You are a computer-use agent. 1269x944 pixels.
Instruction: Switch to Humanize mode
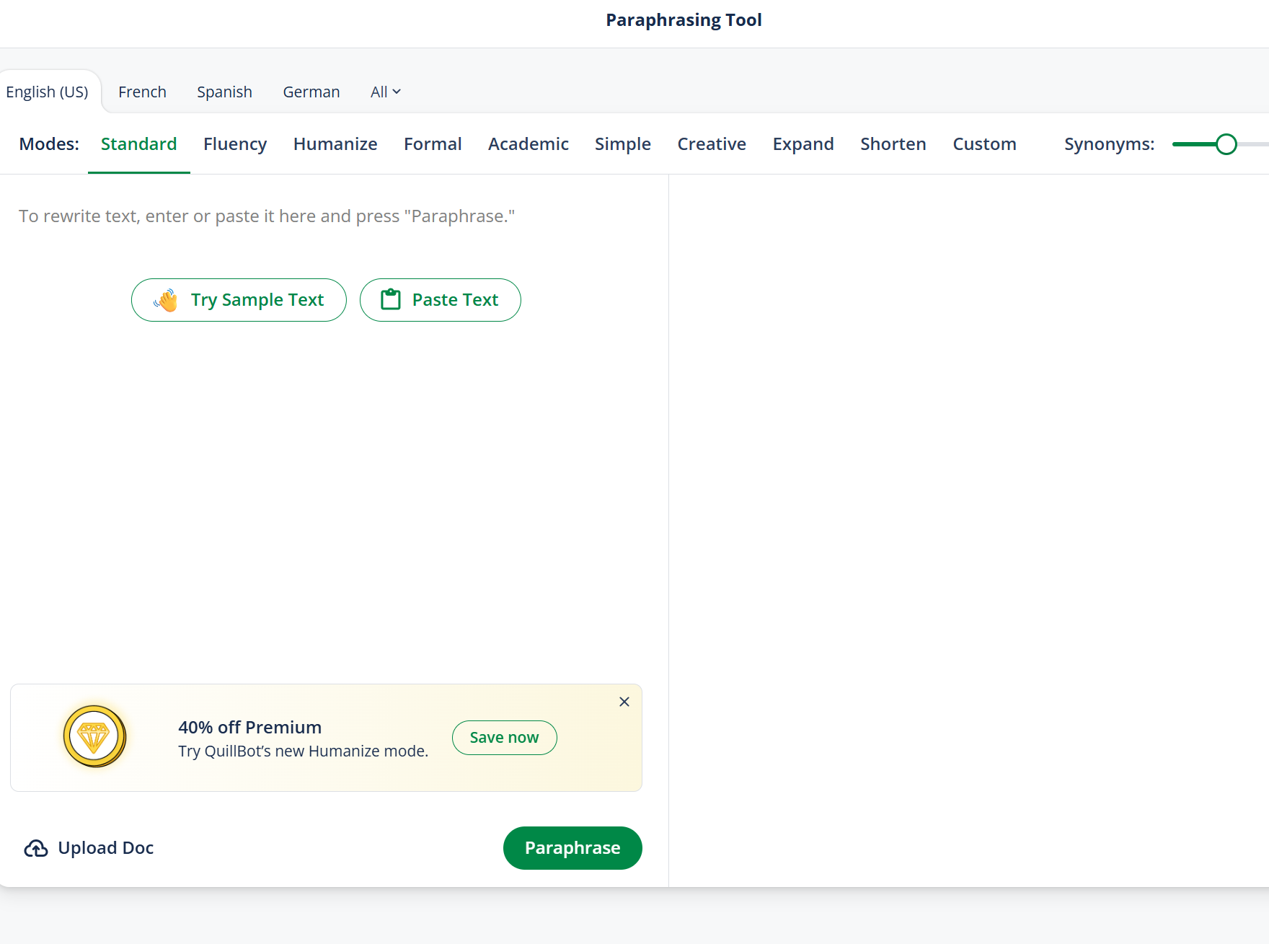(335, 144)
